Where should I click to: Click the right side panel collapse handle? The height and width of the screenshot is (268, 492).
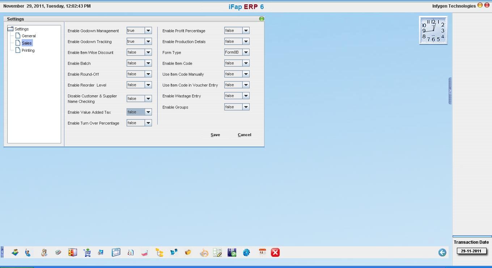pyautogui.click(x=450, y=91)
